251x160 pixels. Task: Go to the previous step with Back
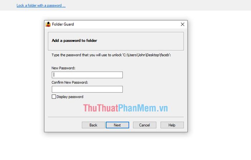[x=93, y=125]
